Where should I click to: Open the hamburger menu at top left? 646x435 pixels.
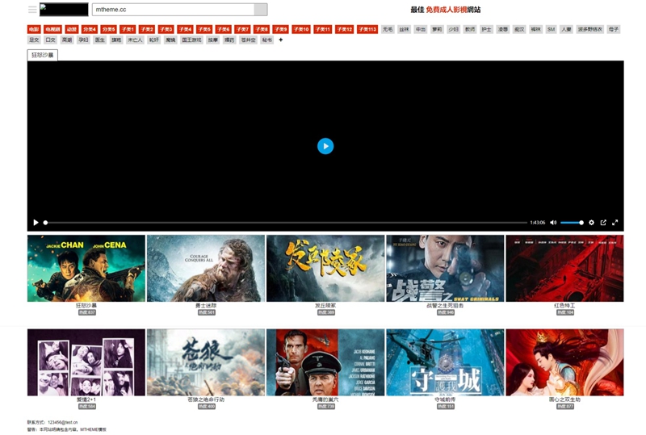[32, 10]
